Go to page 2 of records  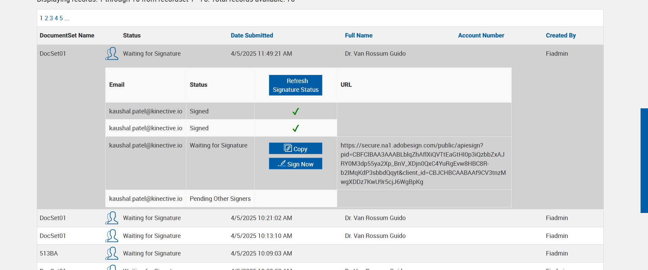(x=46, y=18)
